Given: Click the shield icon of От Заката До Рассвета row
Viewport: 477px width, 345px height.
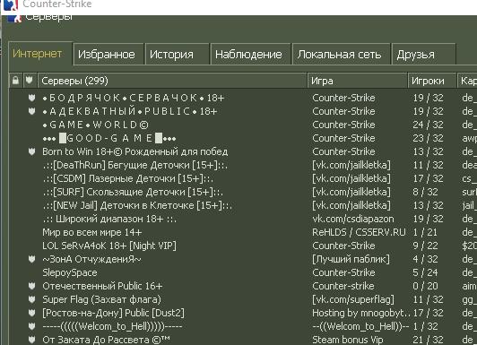Looking at the screenshot, I should 31,340.
